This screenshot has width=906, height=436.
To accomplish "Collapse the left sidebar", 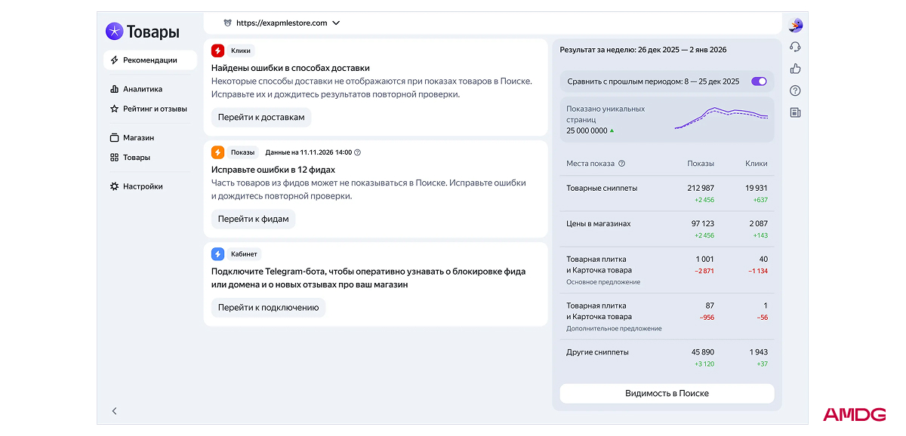I will [x=115, y=411].
